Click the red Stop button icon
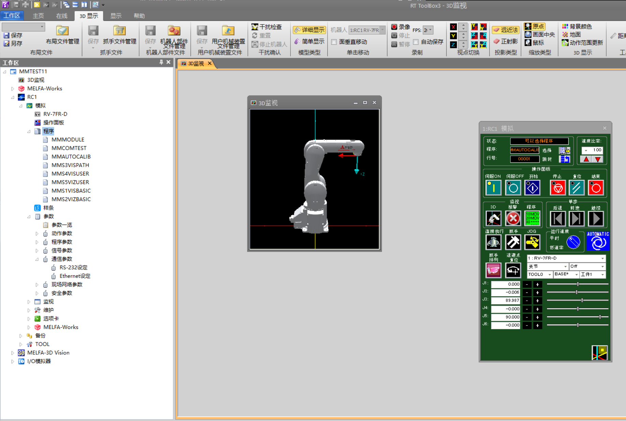Image resolution: width=626 pixels, height=421 pixels. (x=557, y=187)
